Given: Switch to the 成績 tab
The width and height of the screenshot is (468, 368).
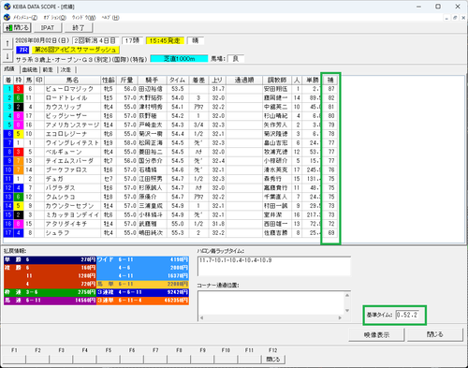Looking at the screenshot, I should 9,69.
